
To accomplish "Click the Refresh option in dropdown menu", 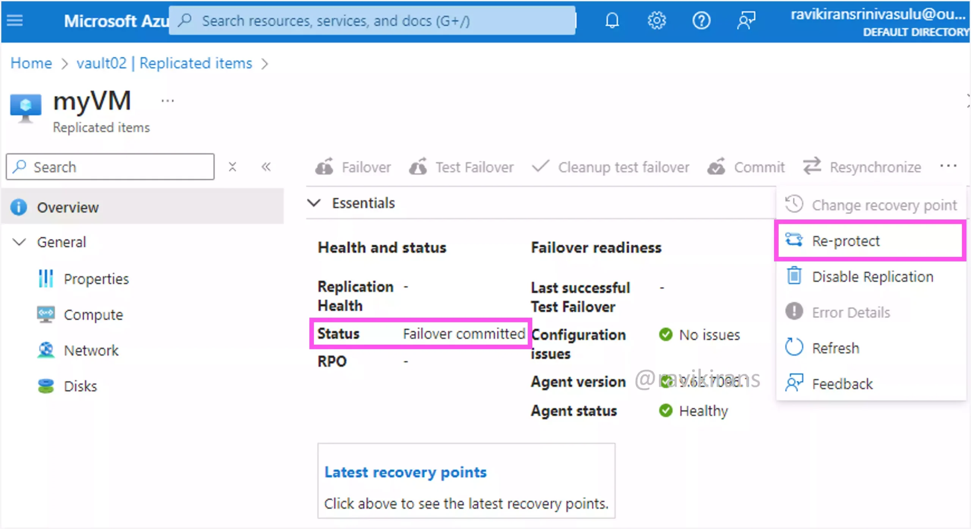I will pos(835,347).
